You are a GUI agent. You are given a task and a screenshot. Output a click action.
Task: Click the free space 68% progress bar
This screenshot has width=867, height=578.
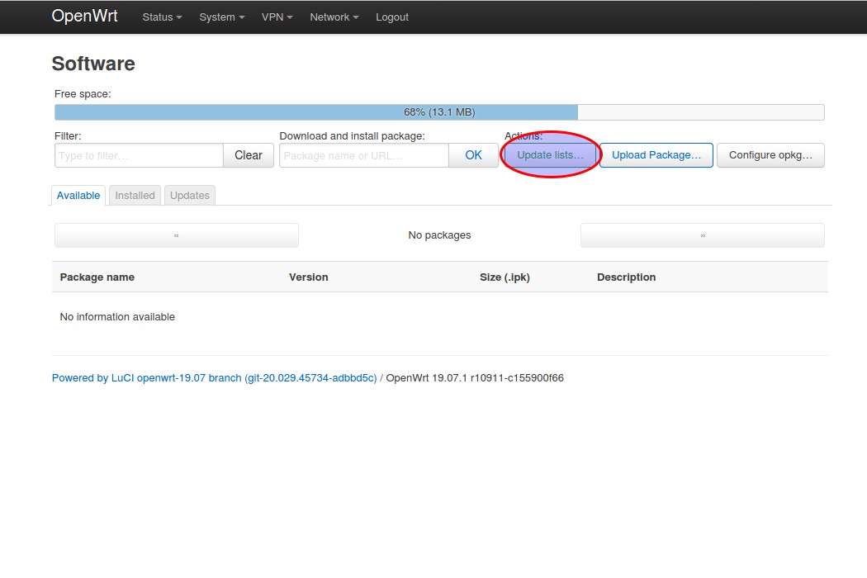[439, 112]
